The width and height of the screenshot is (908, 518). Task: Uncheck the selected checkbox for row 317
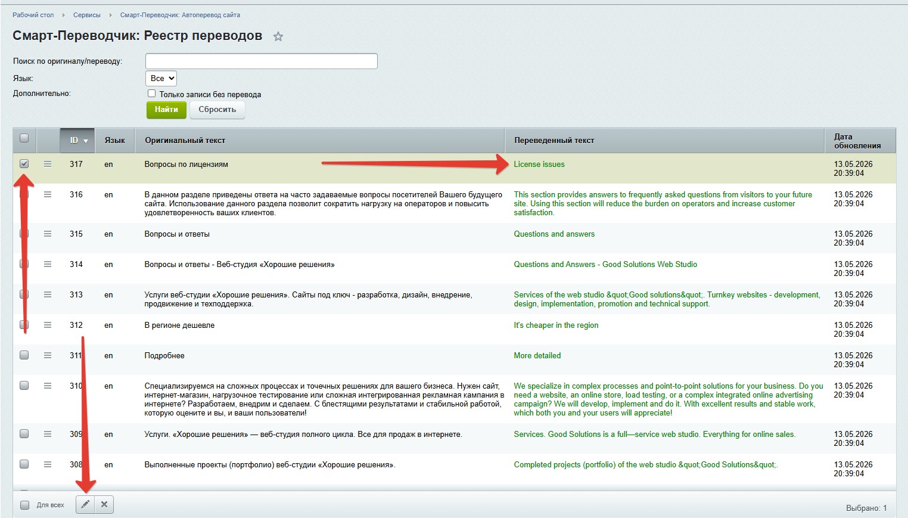click(x=24, y=163)
